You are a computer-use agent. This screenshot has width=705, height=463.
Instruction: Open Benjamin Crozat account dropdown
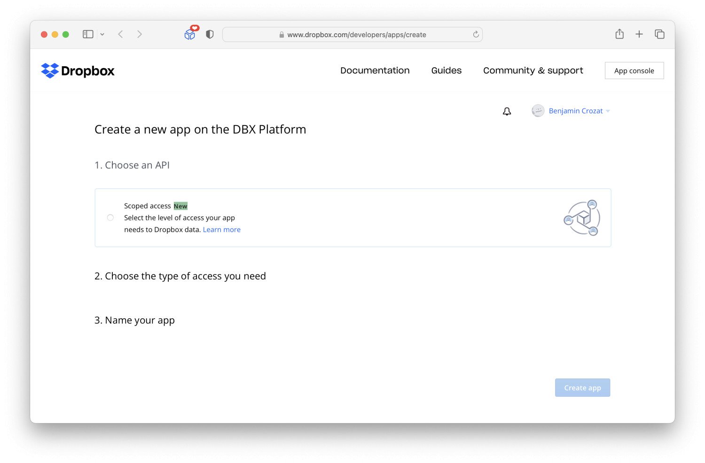point(579,111)
